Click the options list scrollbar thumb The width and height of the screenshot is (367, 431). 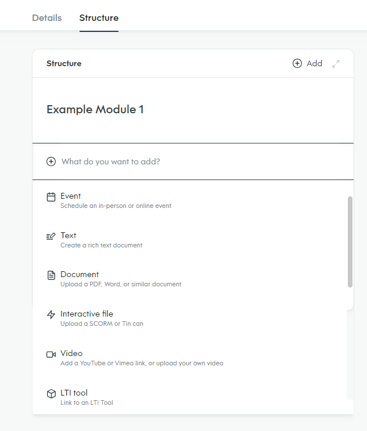click(350, 242)
